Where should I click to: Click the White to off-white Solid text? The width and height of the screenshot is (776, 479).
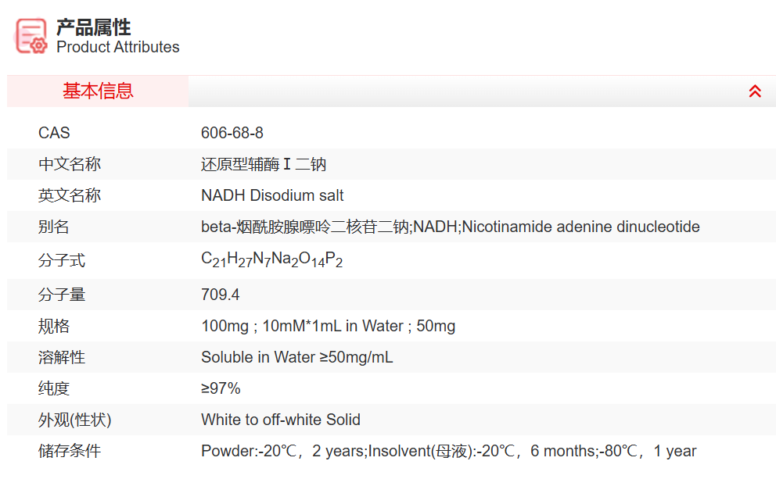(x=281, y=420)
